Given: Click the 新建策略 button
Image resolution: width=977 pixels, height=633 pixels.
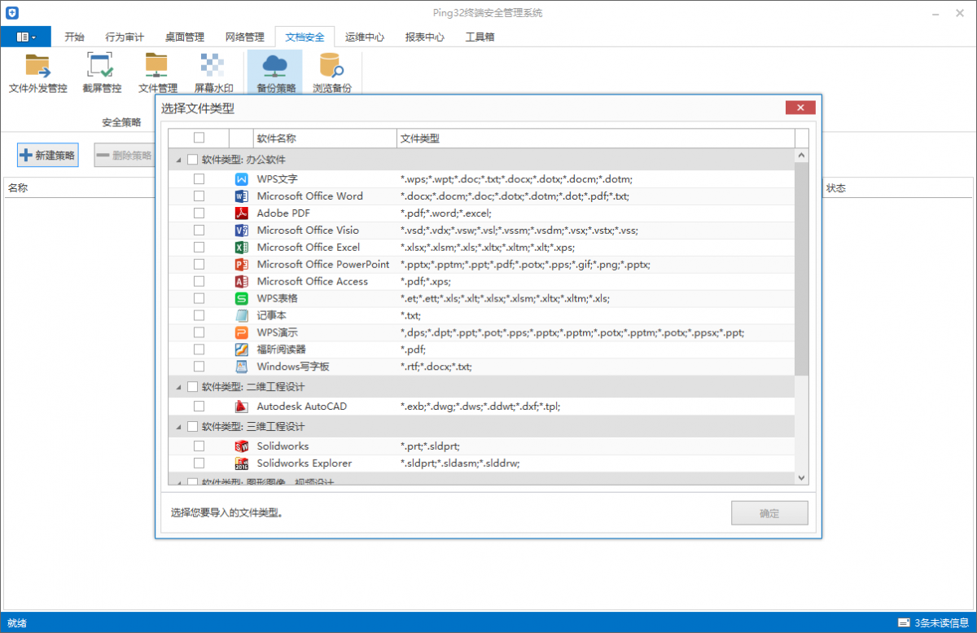Looking at the screenshot, I should tap(48, 155).
